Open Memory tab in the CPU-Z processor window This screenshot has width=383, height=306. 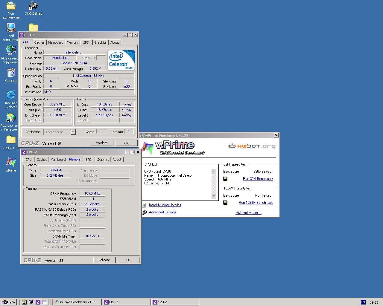[x=72, y=42]
